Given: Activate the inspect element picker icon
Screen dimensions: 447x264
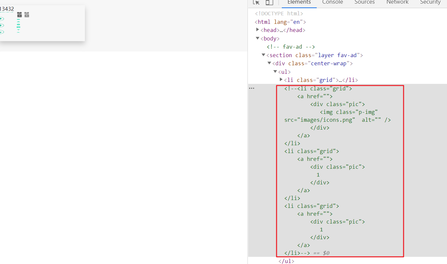Looking at the screenshot, I should point(256,2).
